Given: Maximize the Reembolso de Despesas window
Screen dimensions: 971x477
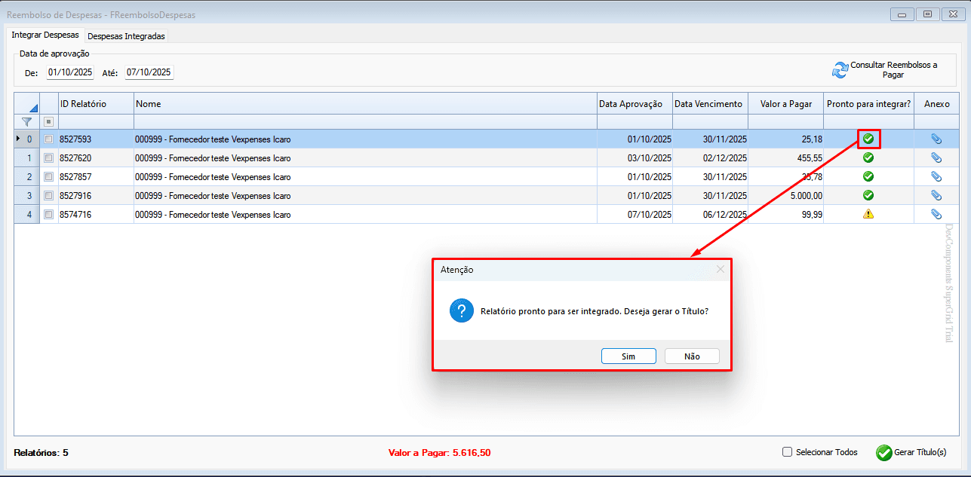Looking at the screenshot, I should 927,14.
